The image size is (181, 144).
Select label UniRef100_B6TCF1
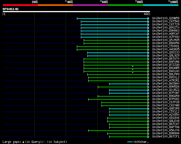(166, 137)
